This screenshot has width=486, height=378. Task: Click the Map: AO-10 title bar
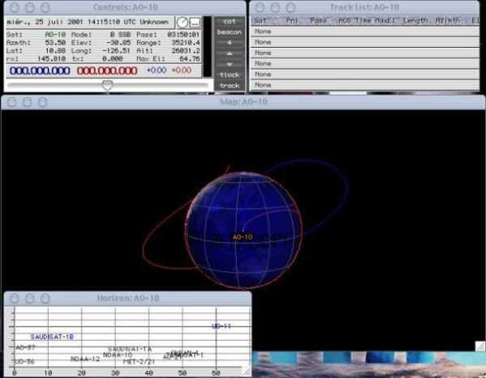point(243,102)
